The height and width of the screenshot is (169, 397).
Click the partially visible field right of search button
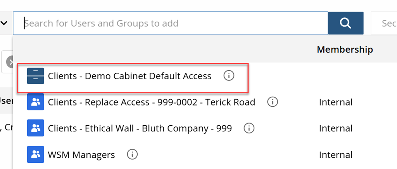point(385,23)
